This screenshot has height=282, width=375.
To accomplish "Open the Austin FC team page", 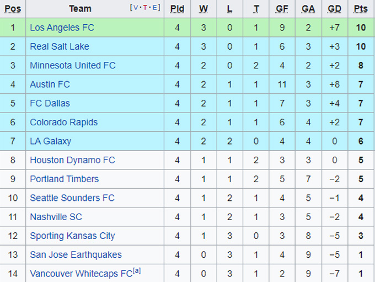I will click(x=50, y=84).
